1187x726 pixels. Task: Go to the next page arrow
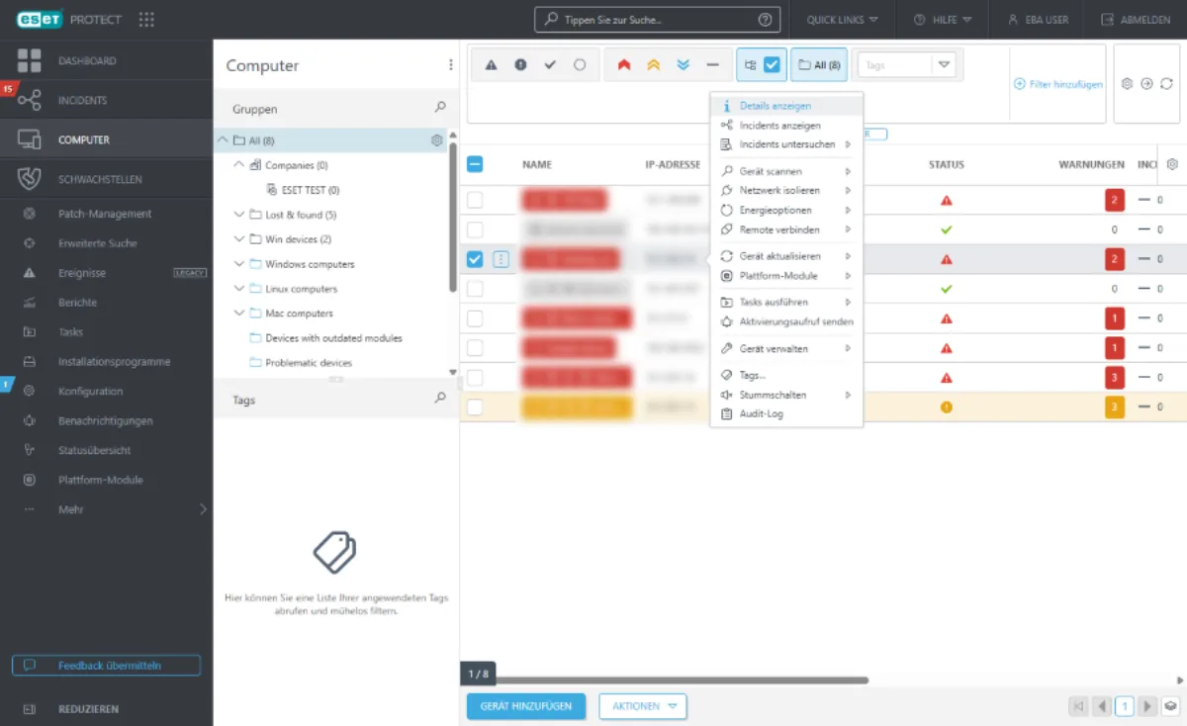coord(1147,706)
